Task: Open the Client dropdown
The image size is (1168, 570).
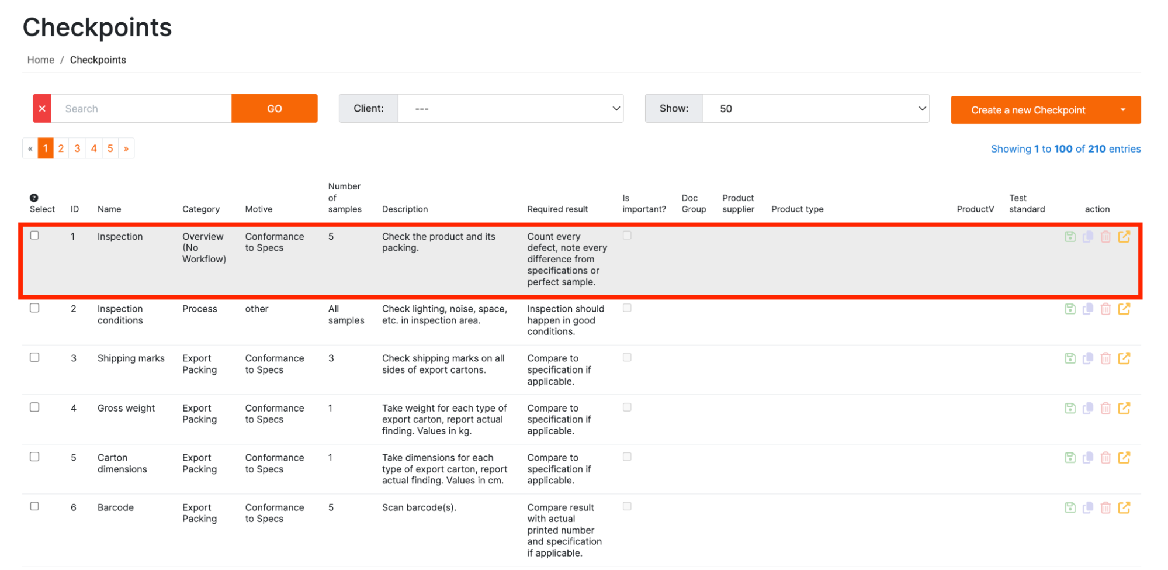Action: click(510, 109)
